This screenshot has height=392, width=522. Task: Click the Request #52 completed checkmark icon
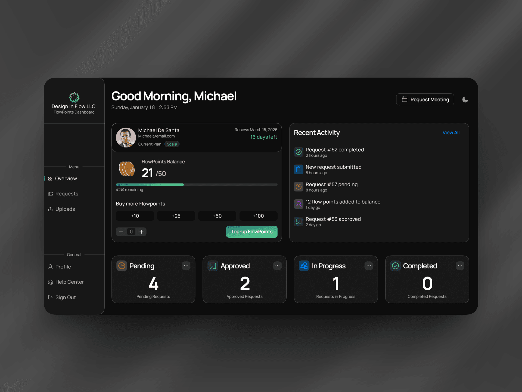pyautogui.click(x=299, y=152)
